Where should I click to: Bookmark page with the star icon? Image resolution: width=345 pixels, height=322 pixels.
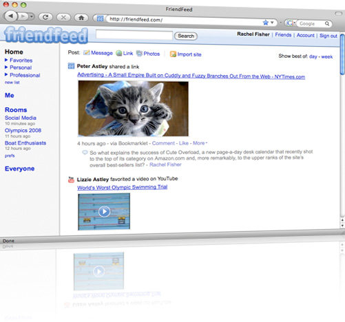pos(266,23)
